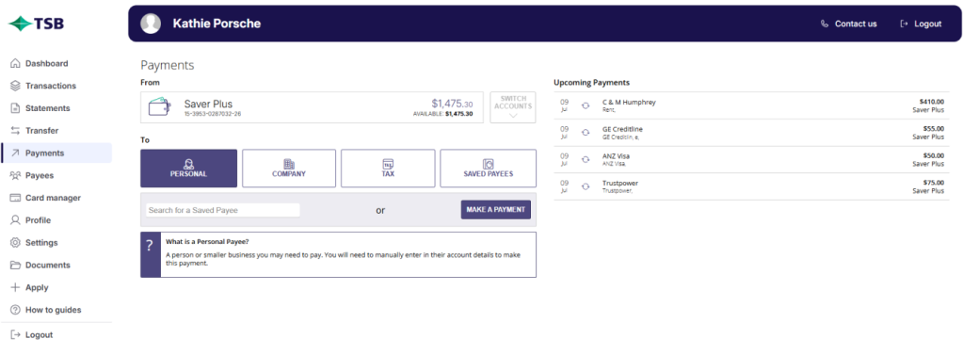Select the Company payee type

coord(289,169)
